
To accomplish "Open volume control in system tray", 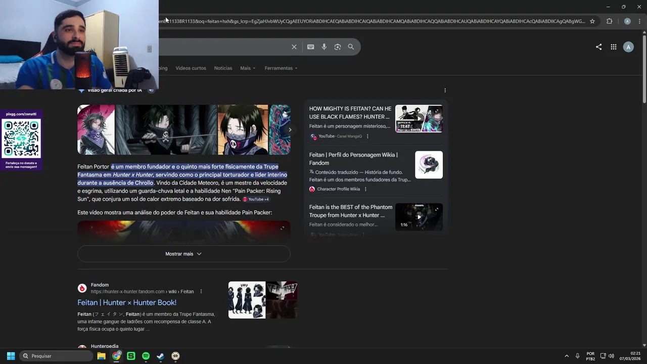I will (x=611, y=356).
